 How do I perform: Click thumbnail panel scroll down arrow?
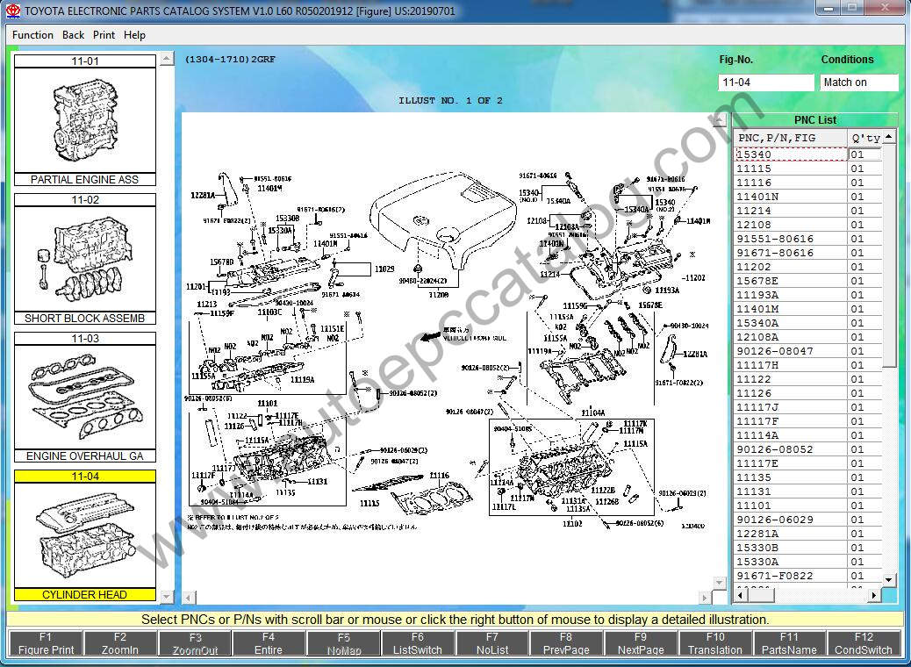coord(167,596)
